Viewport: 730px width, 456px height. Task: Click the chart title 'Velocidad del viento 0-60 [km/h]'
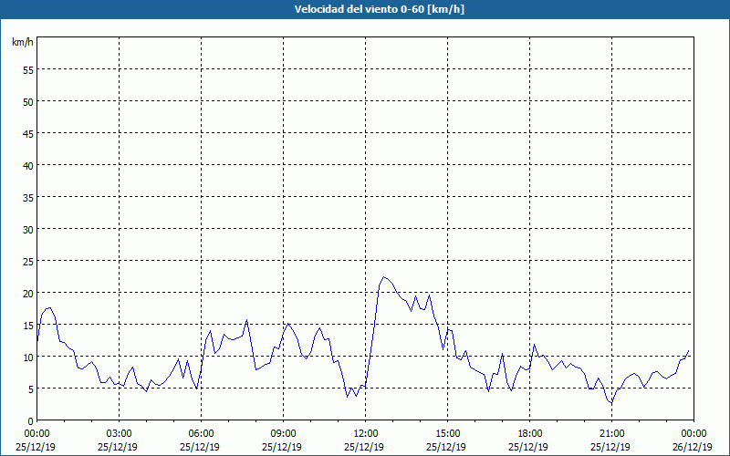tap(379, 9)
